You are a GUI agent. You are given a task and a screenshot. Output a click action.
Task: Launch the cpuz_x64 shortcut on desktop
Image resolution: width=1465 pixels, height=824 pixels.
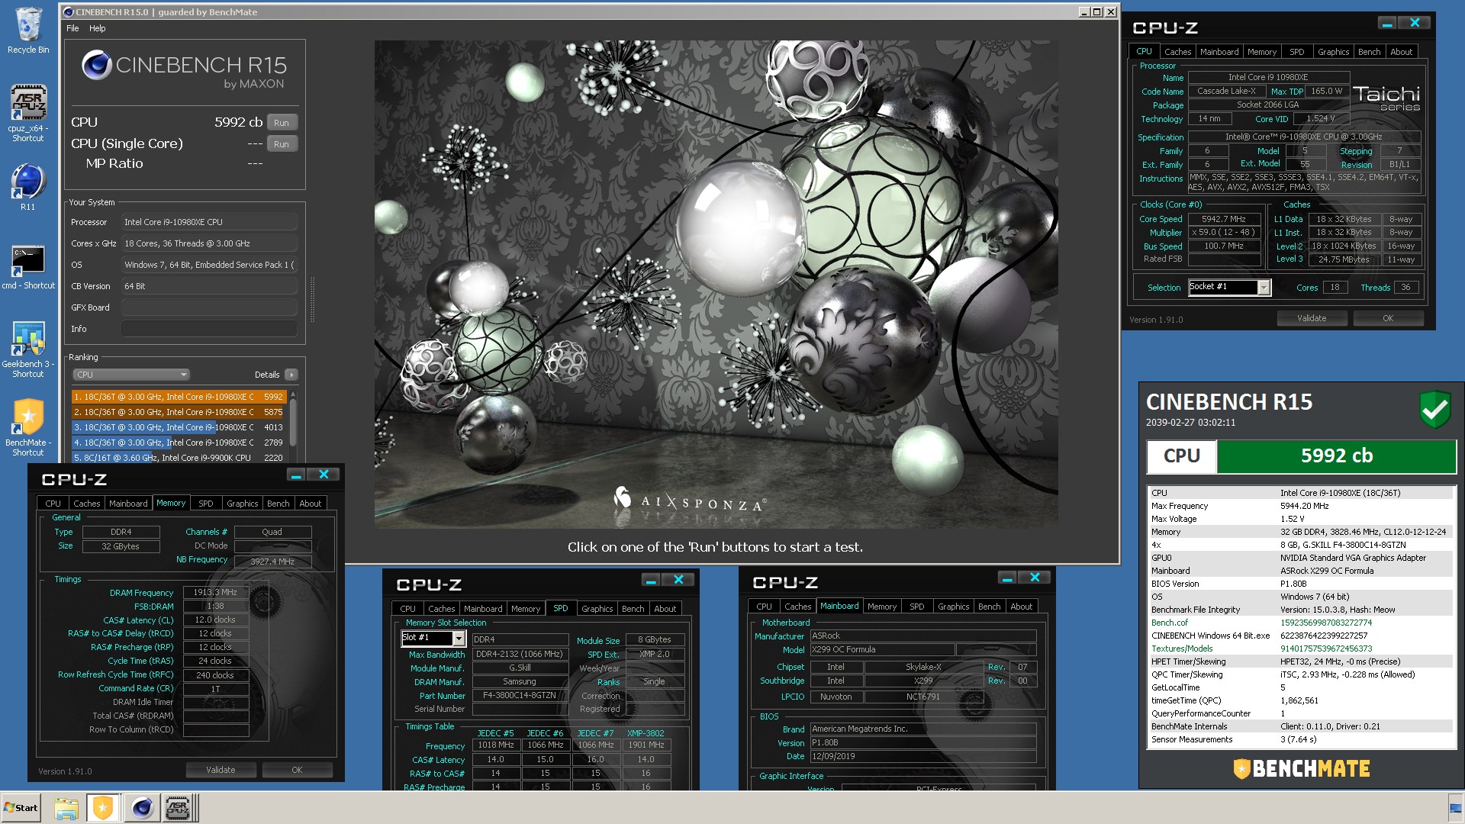pos(28,113)
